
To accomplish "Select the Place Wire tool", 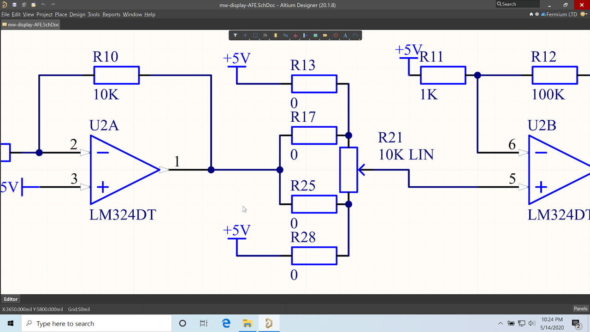I will click(285, 36).
